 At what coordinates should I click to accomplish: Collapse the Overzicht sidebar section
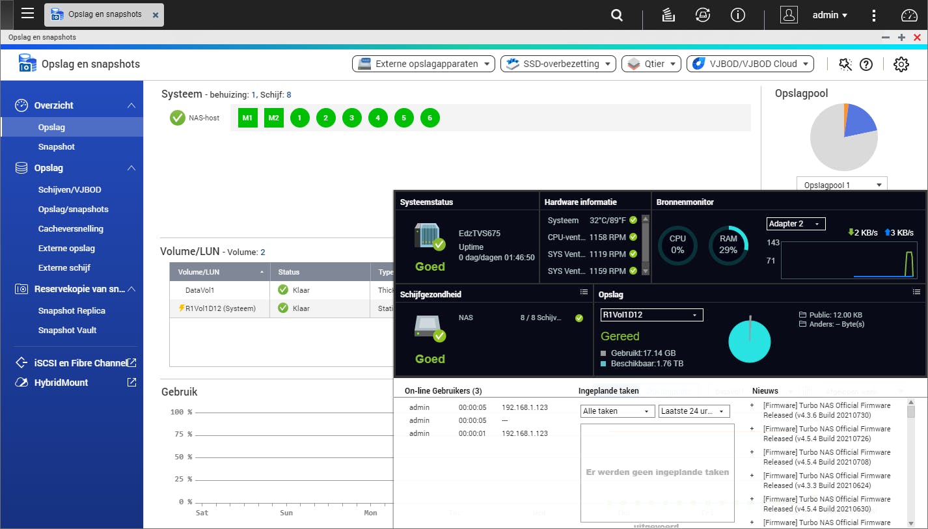[131, 105]
